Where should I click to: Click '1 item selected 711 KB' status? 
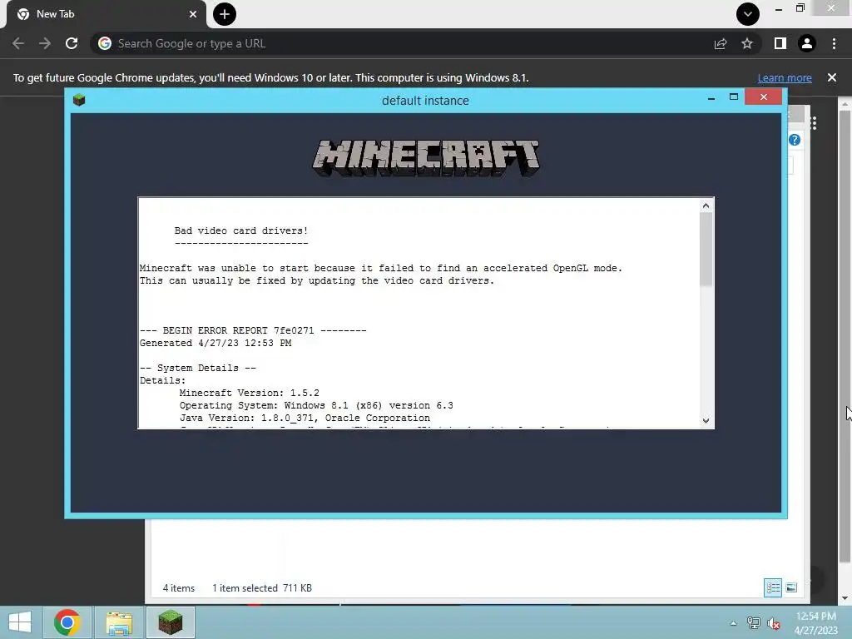(x=262, y=588)
